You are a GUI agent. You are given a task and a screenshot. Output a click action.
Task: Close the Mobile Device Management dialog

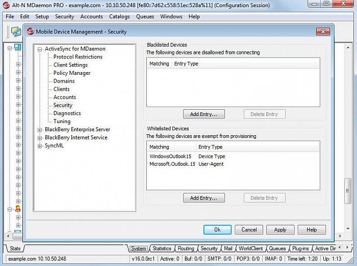(x=323, y=32)
